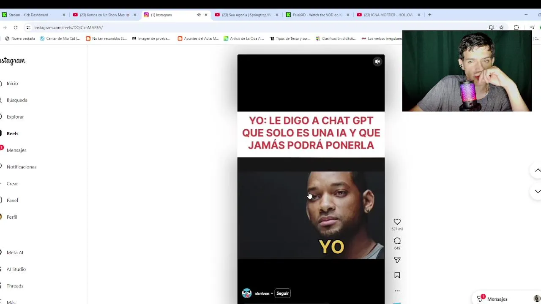
Task: Open comments with the speech bubble icon
Action: tap(397, 241)
